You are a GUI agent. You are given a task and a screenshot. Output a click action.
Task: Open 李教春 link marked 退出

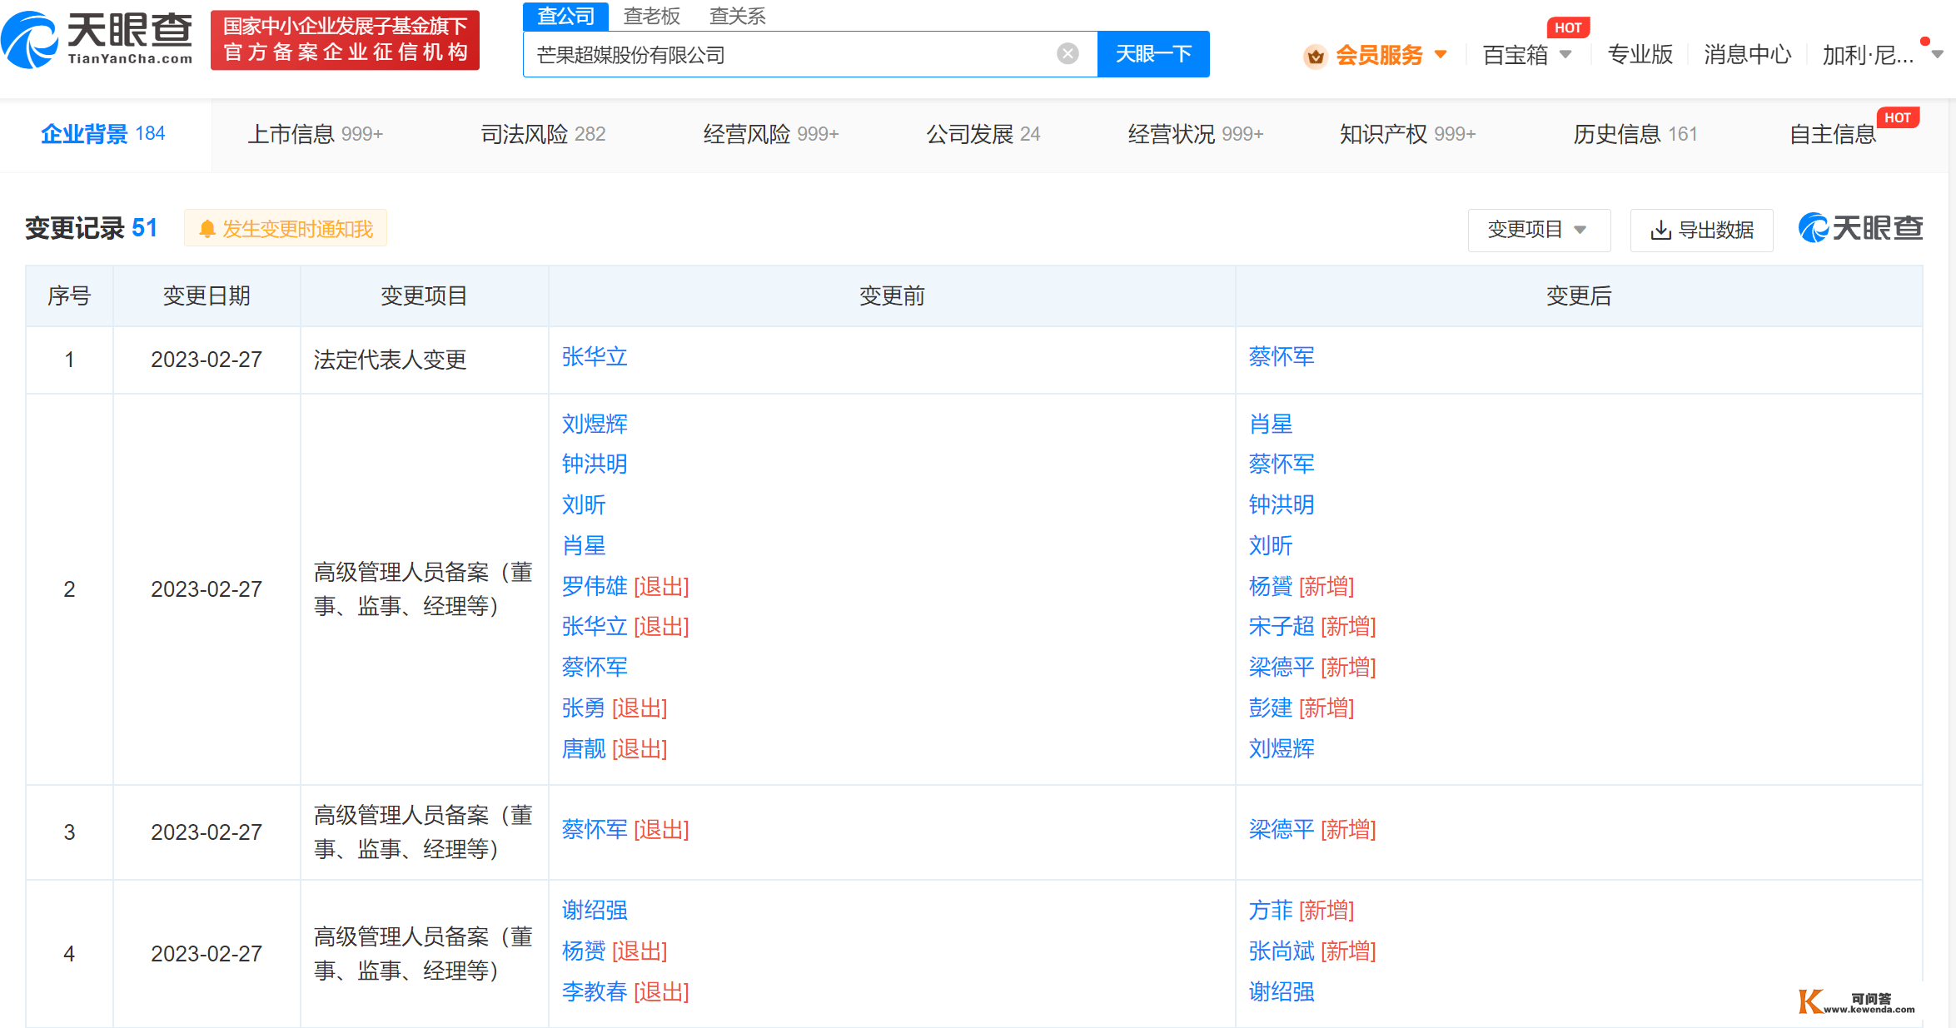tap(595, 991)
